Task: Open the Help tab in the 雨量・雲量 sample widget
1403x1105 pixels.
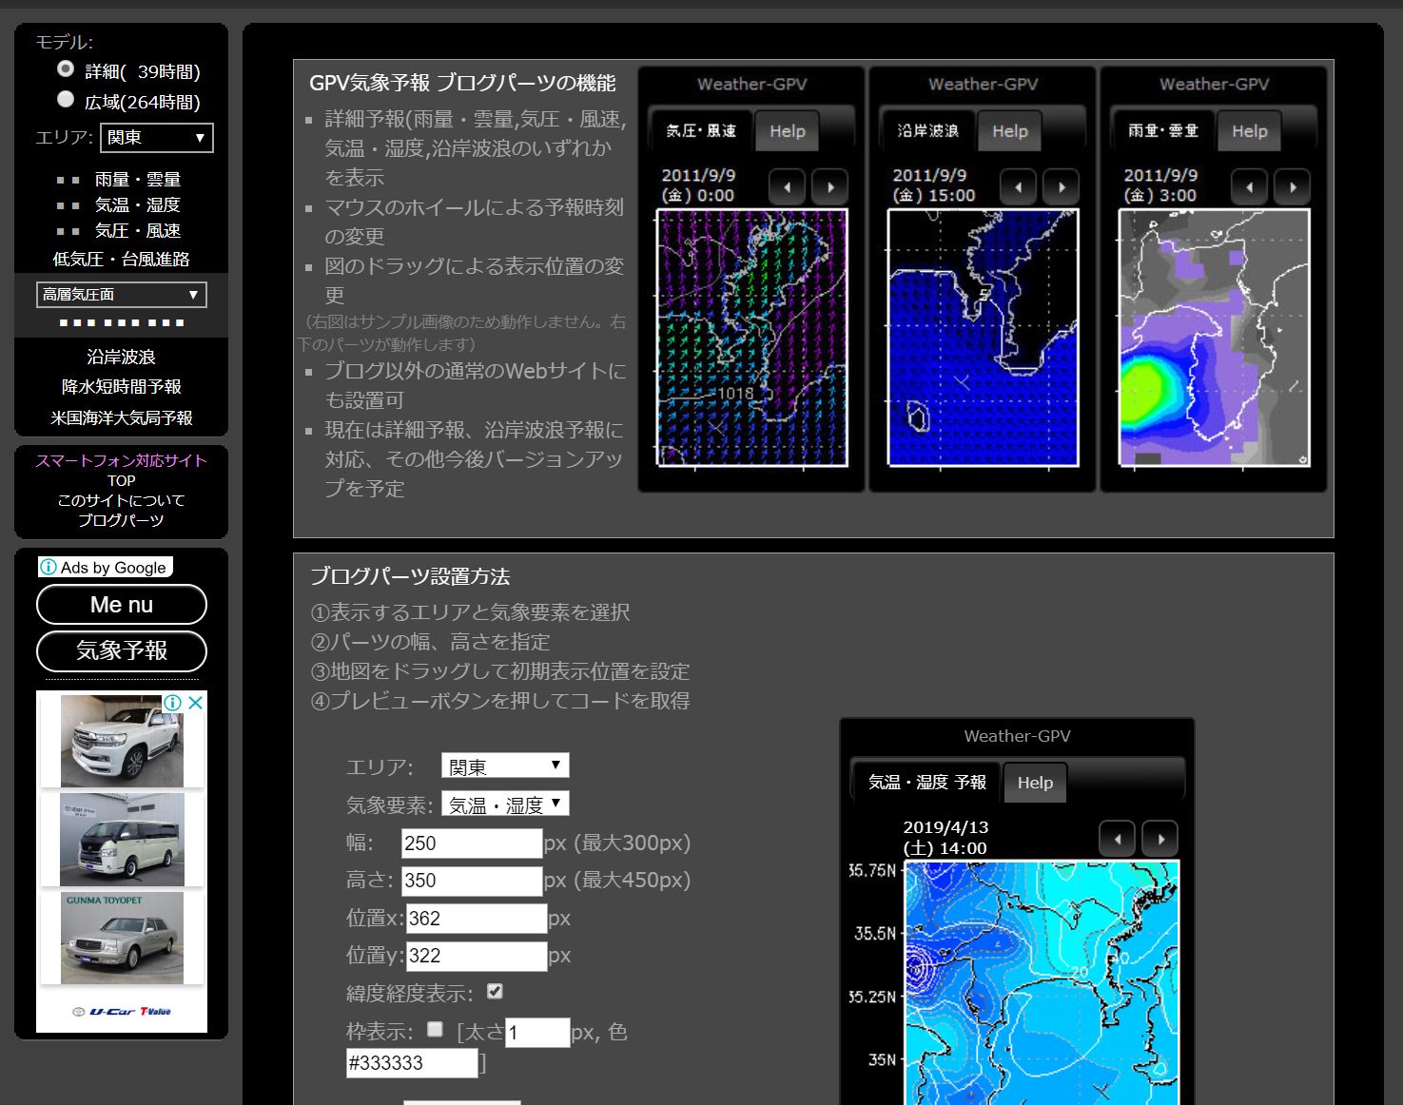Action: [x=1250, y=131]
